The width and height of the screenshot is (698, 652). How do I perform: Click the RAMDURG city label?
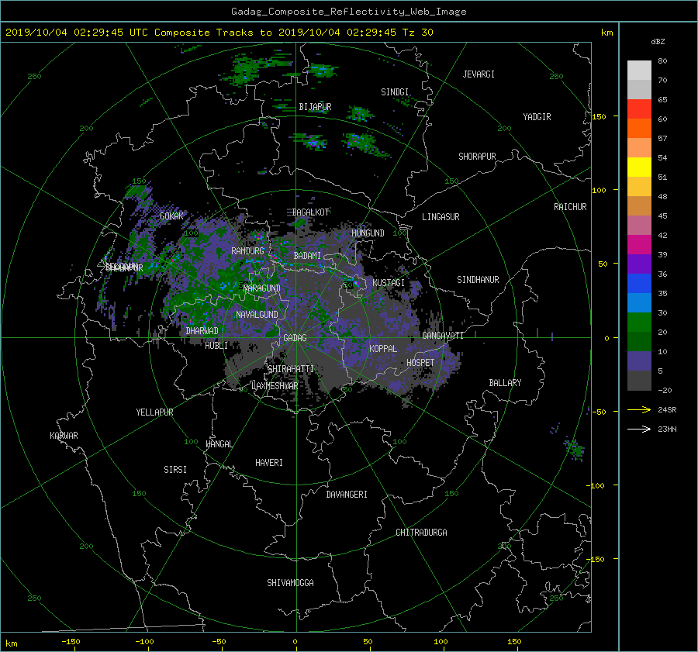click(247, 251)
